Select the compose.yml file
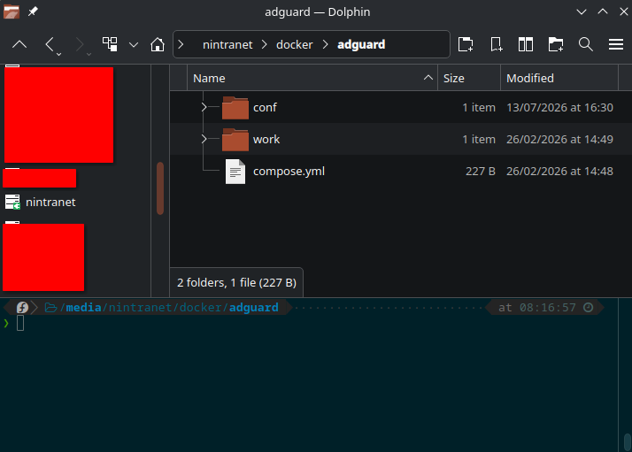632x452 pixels. [289, 172]
